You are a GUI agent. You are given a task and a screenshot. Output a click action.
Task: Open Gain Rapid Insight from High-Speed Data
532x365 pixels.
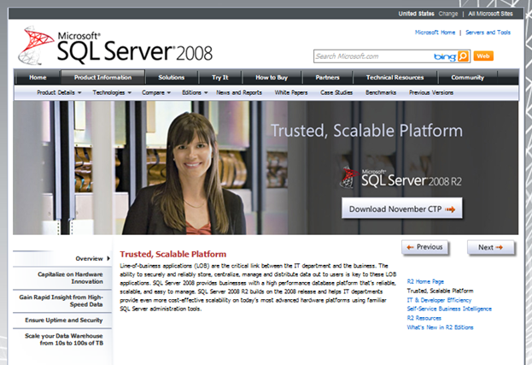pos(61,301)
